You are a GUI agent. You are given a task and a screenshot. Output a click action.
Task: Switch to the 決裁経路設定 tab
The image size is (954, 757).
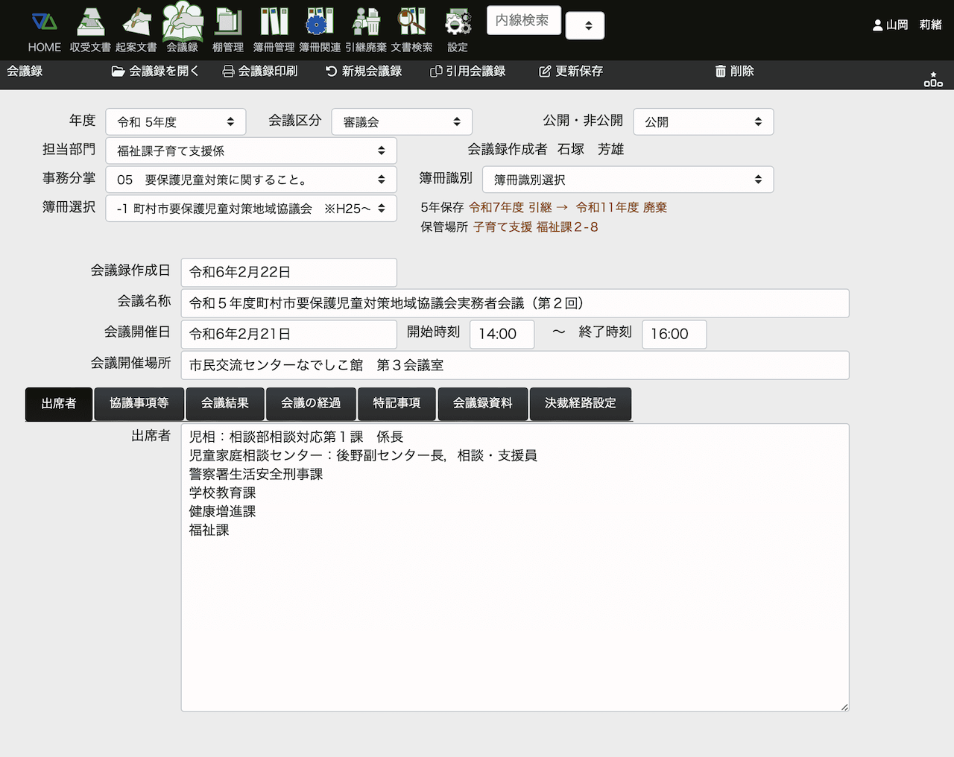point(580,403)
